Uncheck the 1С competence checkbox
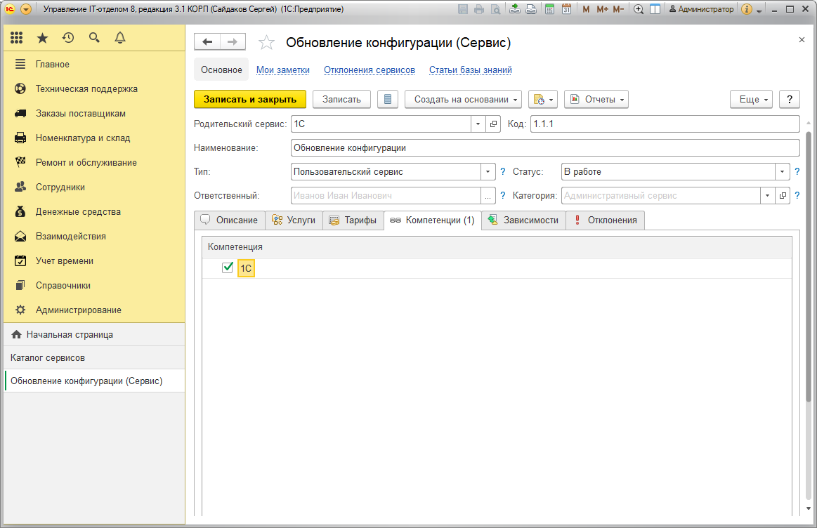Screen dimensions: 817x528 [227, 268]
